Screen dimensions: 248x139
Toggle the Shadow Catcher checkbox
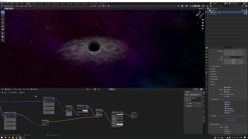point(225,94)
